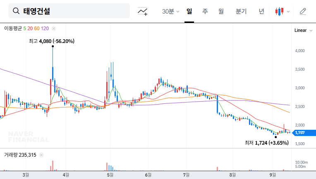
Task: Open the Linear scale dropdown
Action: (x=303, y=31)
